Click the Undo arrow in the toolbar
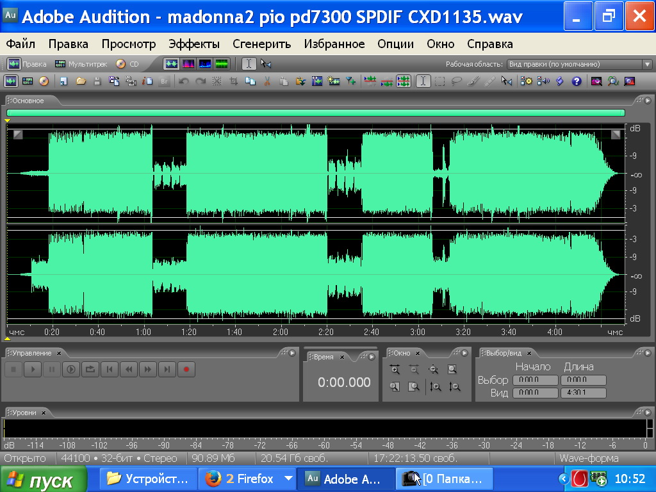This screenshot has width=656, height=492. pos(183,81)
